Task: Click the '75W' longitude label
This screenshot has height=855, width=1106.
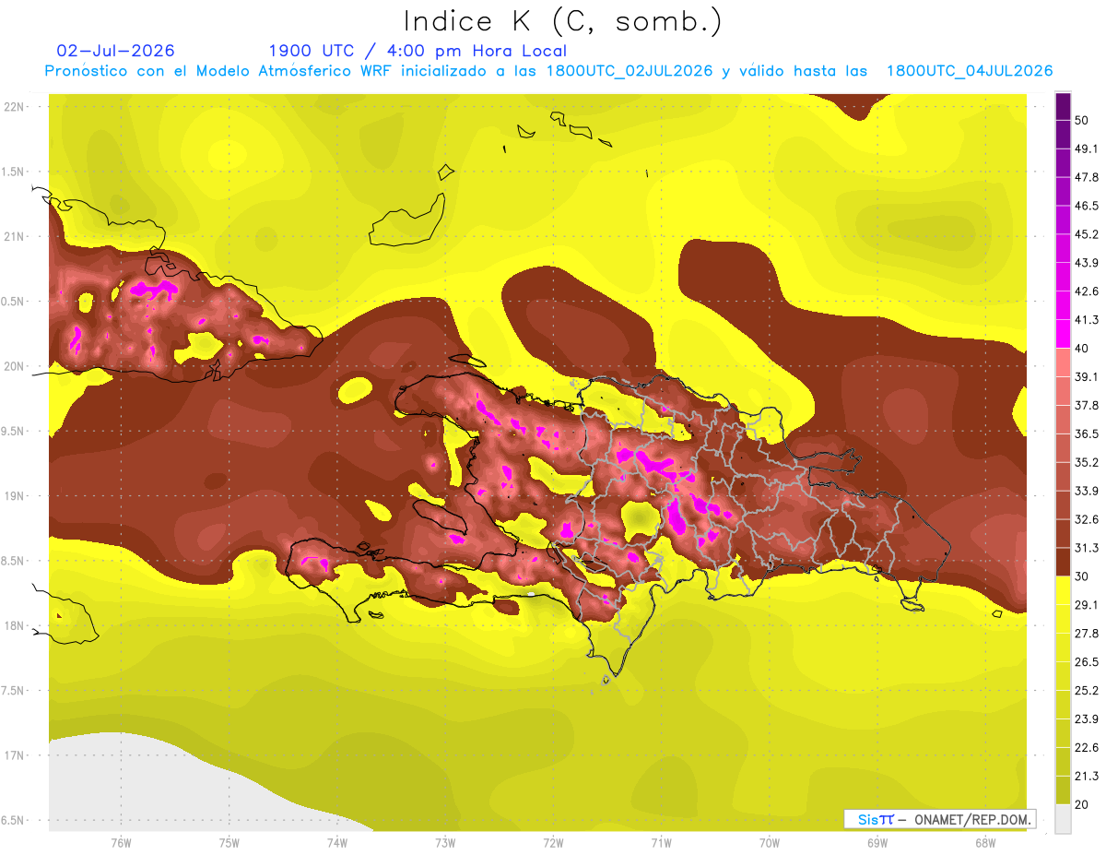Action: pos(229,843)
